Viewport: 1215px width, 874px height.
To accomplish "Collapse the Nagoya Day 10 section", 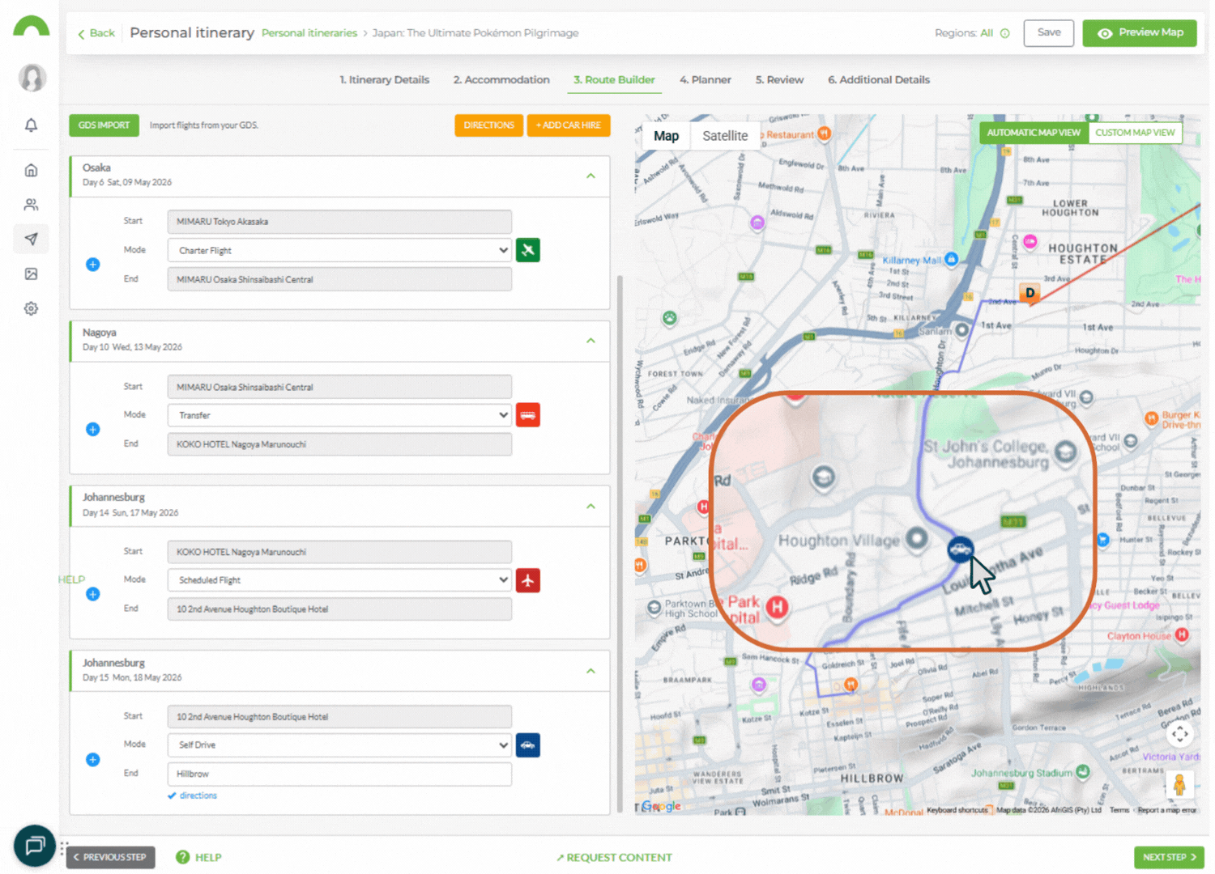I will [590, 341].
